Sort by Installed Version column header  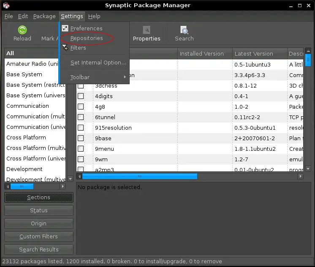[205, 53]
